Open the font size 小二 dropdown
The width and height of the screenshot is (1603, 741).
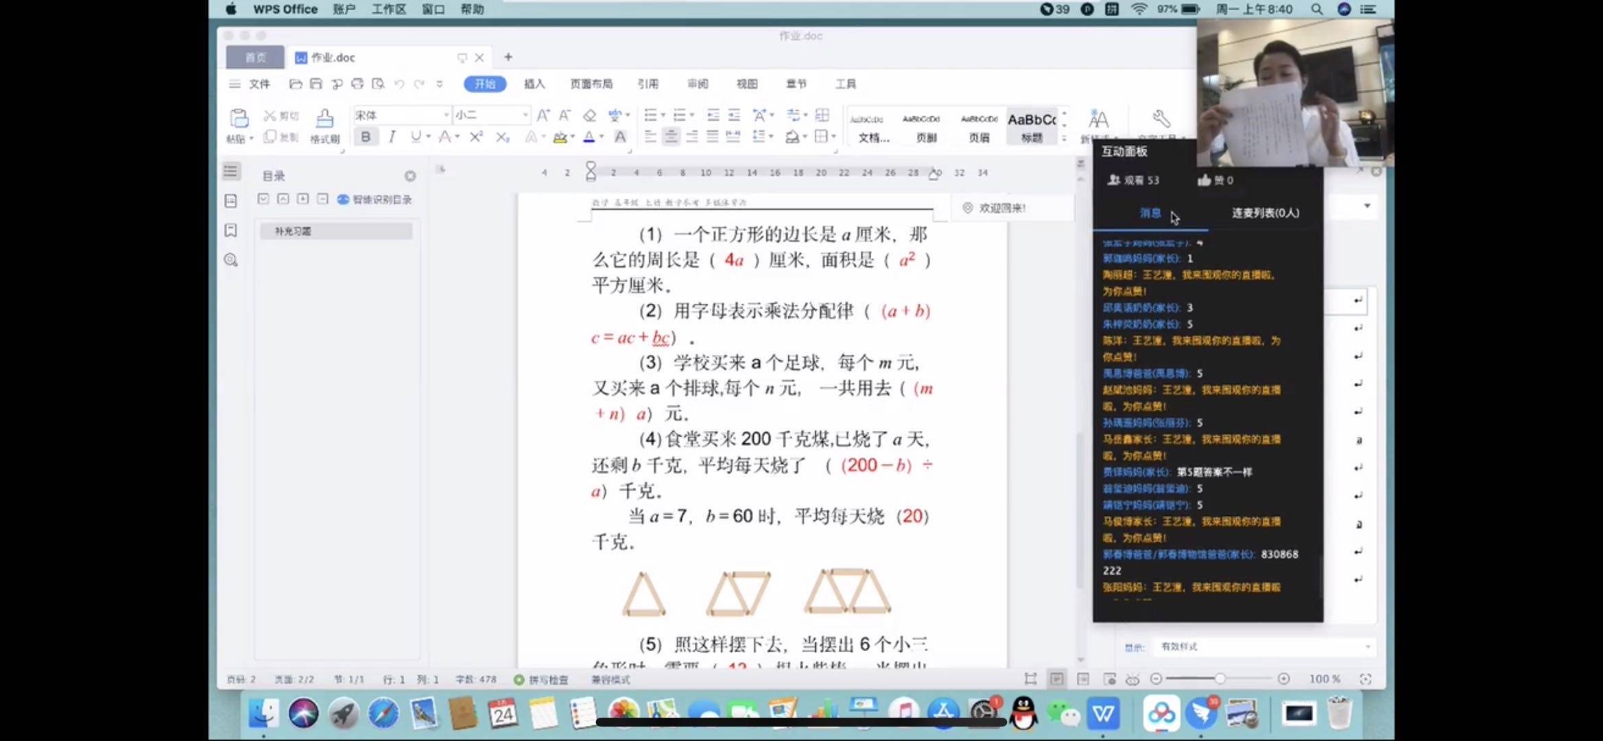click(525, 115)
